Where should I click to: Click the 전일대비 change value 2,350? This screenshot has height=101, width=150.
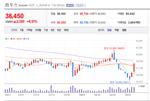(20, 22)
